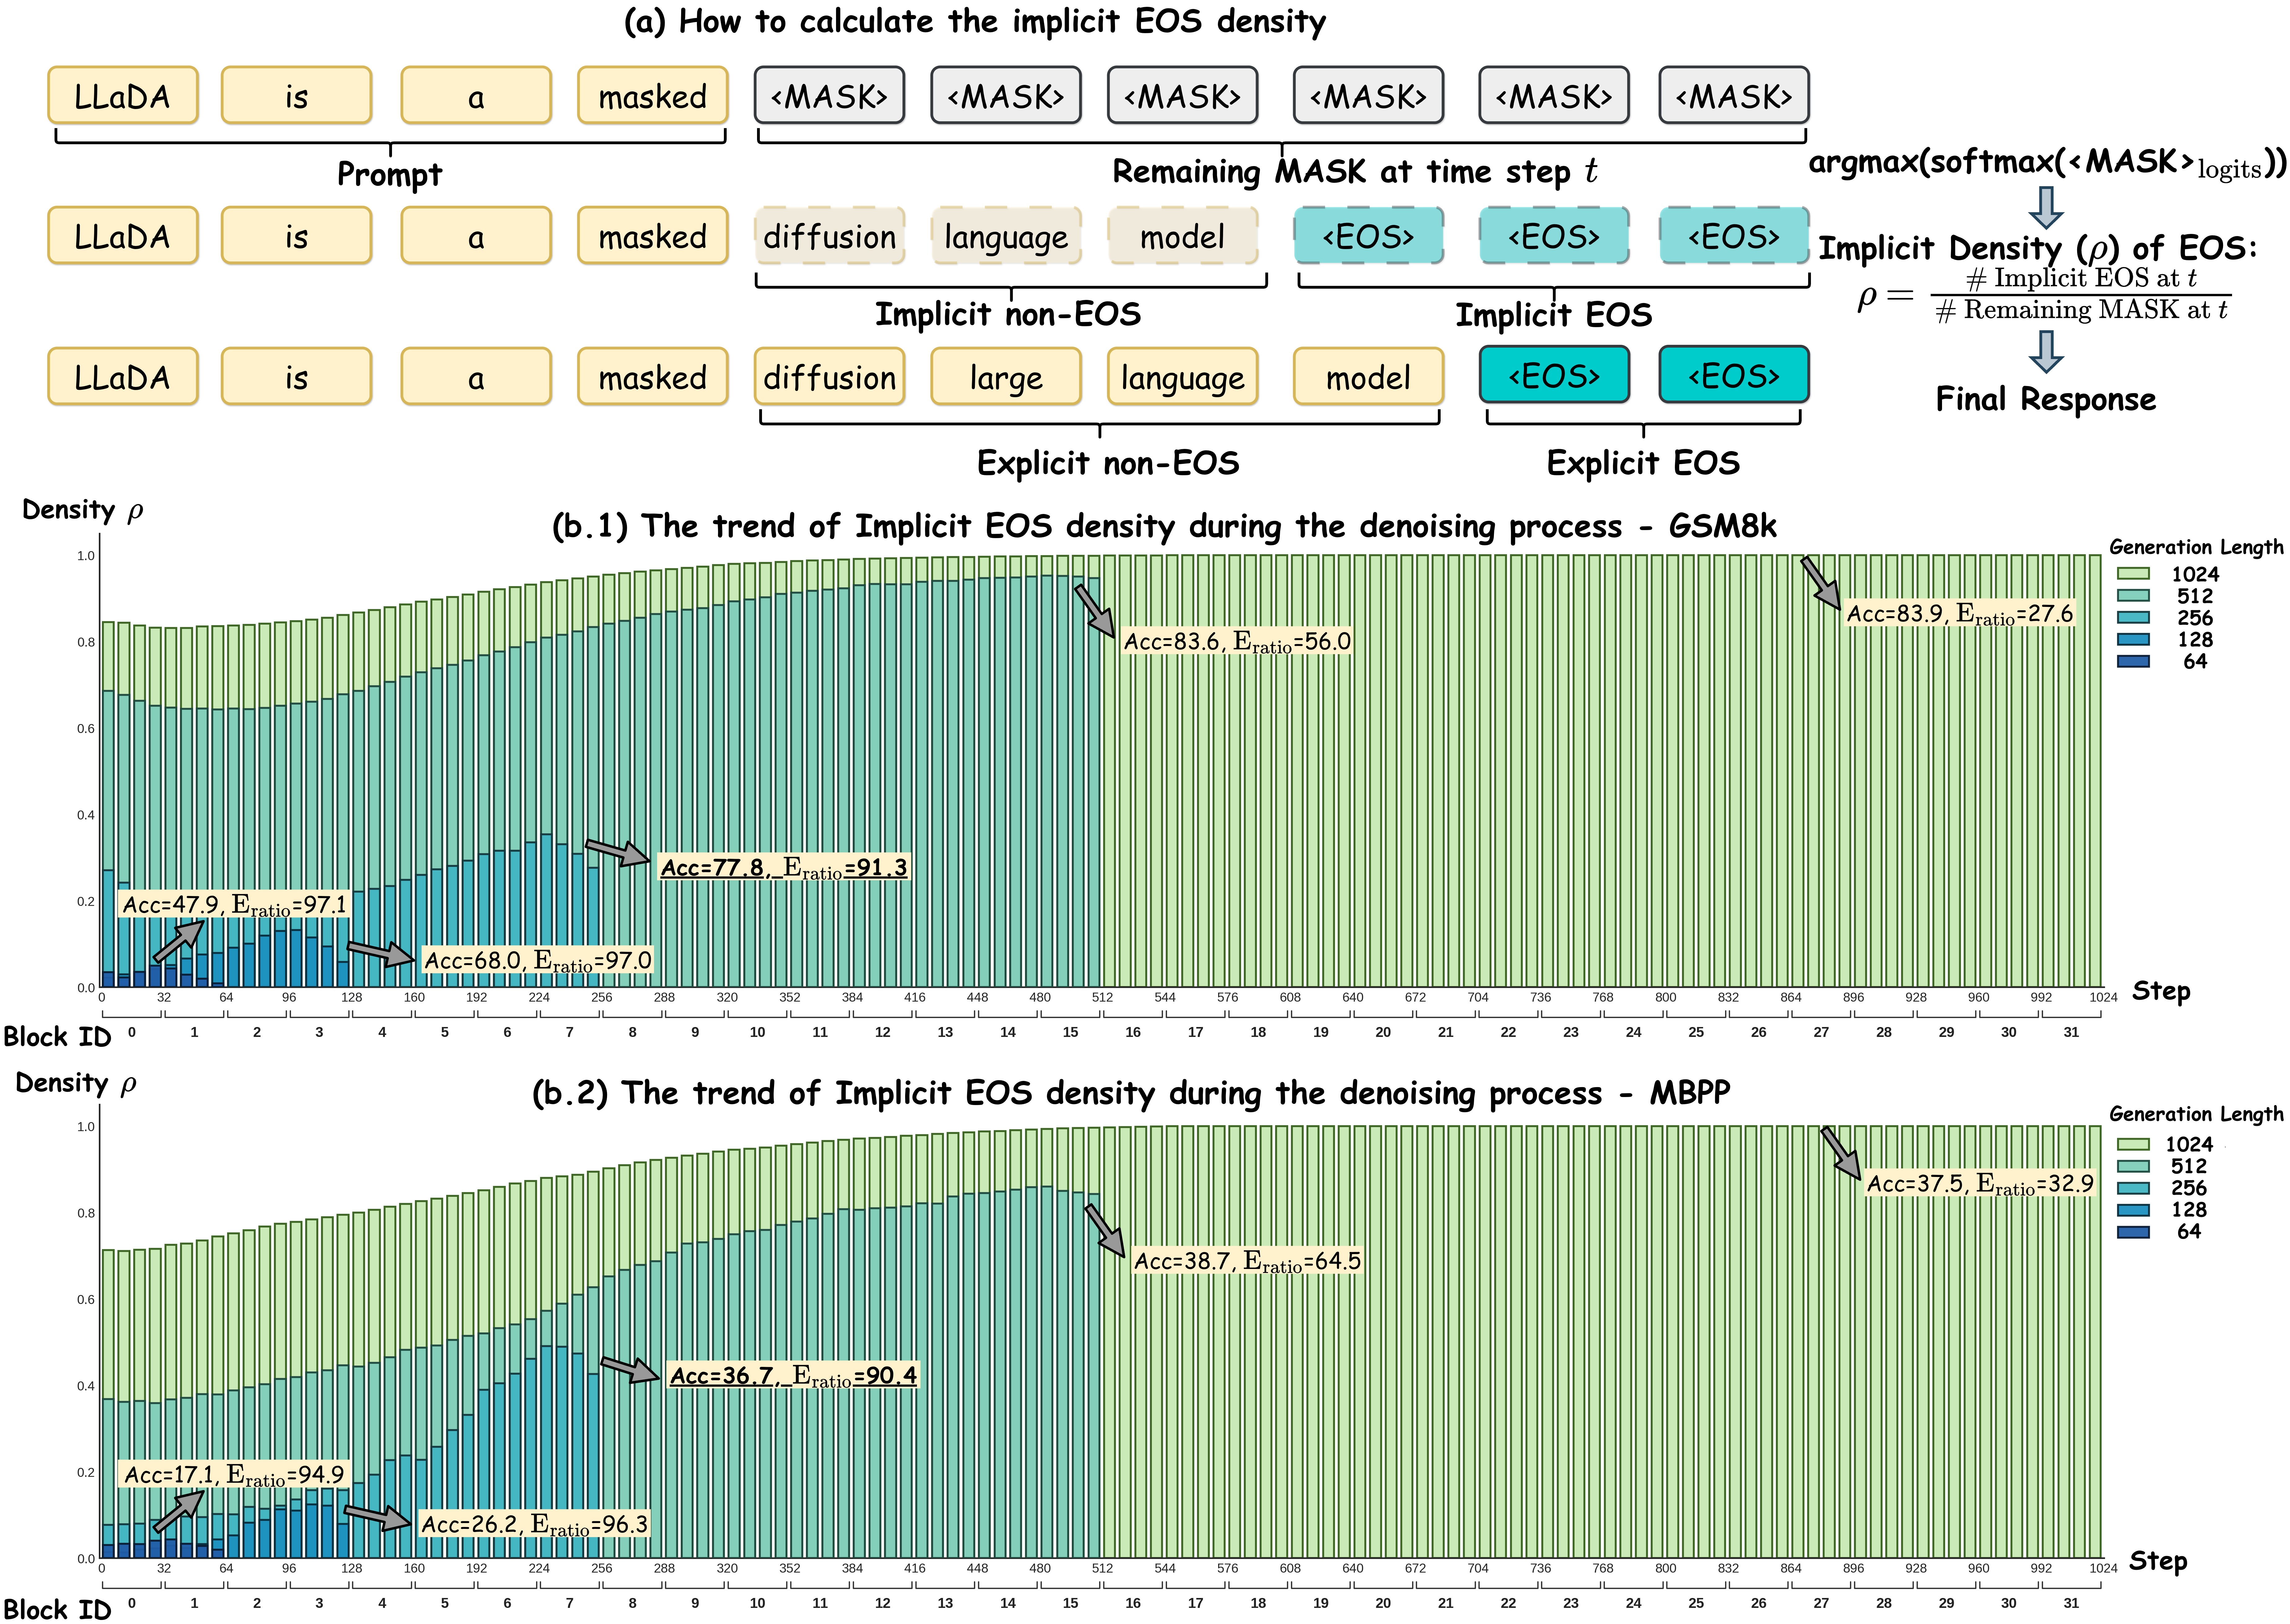Click step 512 tick label on GSM8k axis

pos(1102,997)
